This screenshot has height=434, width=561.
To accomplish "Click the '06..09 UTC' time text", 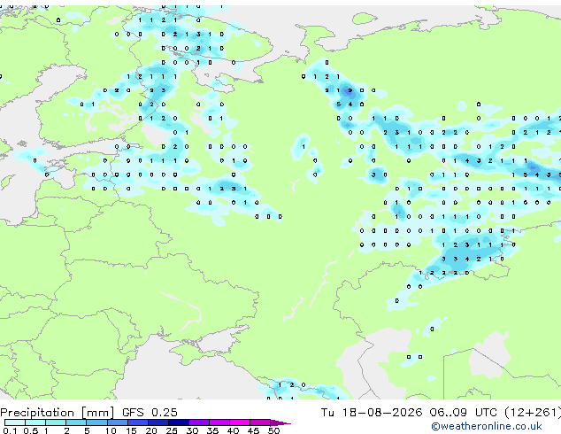I will (x=464, y=413).
